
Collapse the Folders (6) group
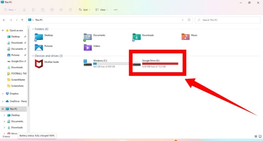click(x=33, y=29)
